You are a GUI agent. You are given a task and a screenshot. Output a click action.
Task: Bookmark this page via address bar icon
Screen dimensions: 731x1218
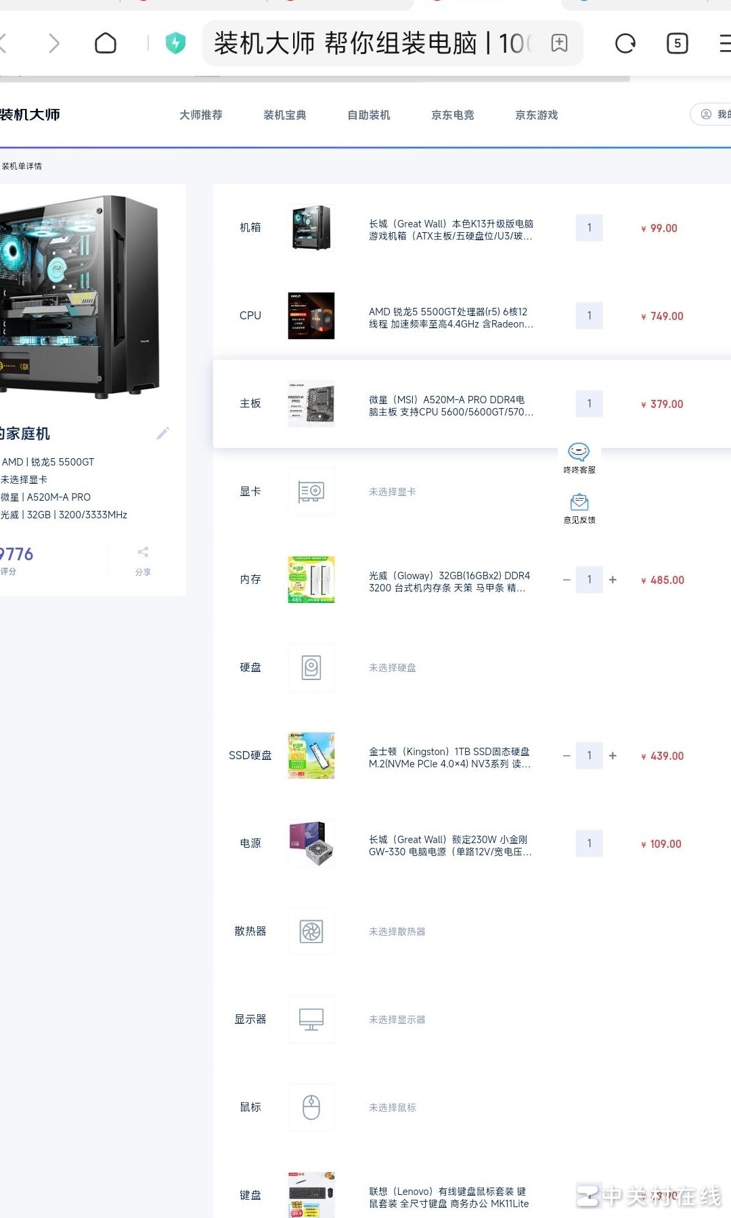pos(559,43)
